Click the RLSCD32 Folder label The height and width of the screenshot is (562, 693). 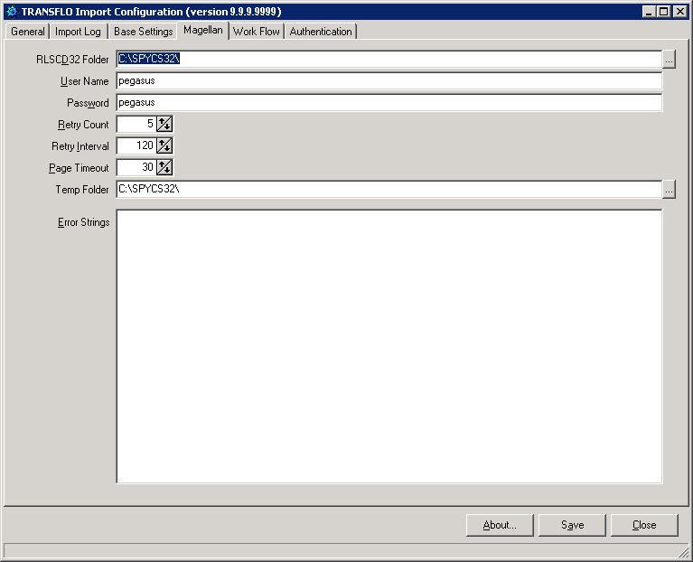coord(72,60)
